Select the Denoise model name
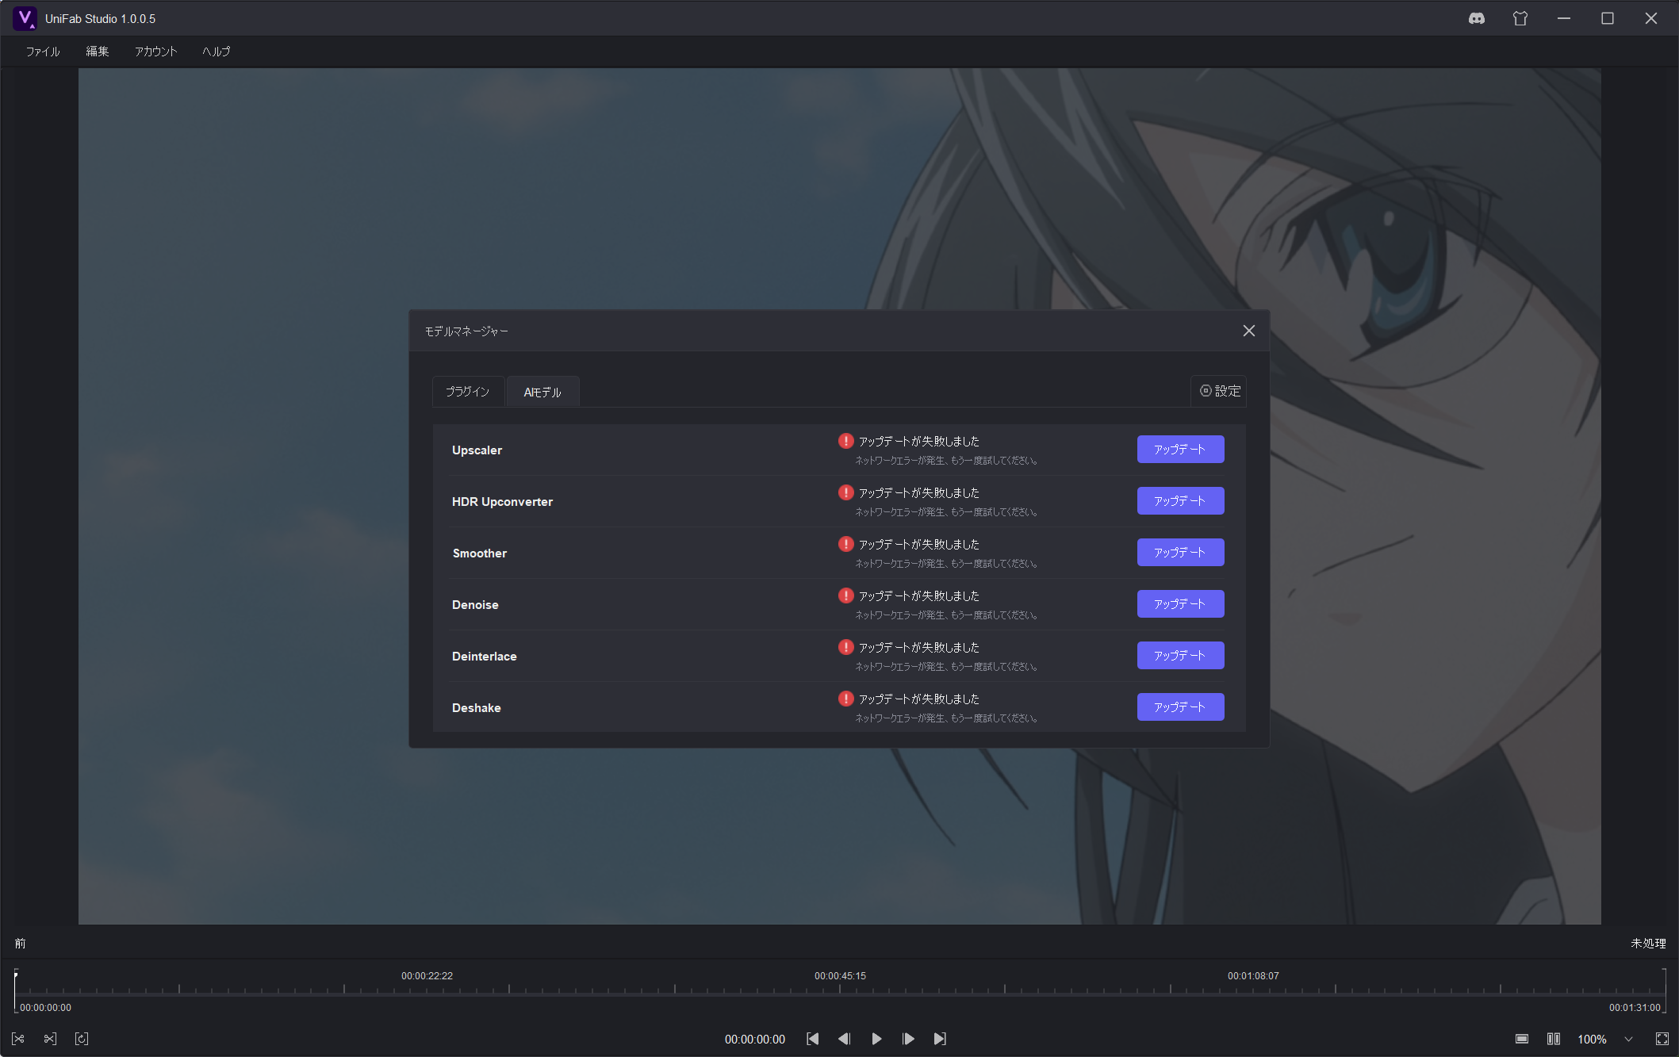 click(x=475, y=605)
